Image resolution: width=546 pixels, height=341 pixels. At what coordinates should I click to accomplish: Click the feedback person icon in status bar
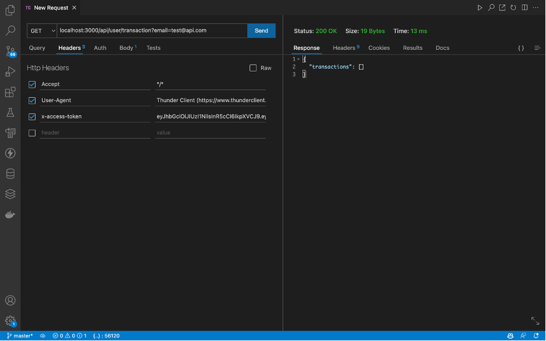(523, 336)
